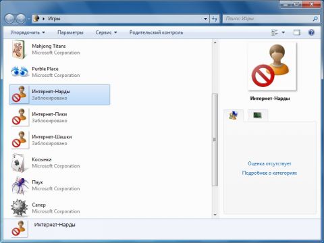This screenshot has height=243, width=324.
Task: Click the blocked Интернет-Пики icon
Action: coord(20,117)
